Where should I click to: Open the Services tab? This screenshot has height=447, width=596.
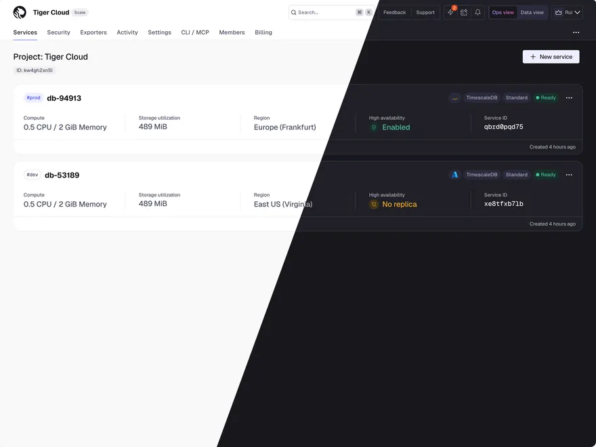(25, 33)
